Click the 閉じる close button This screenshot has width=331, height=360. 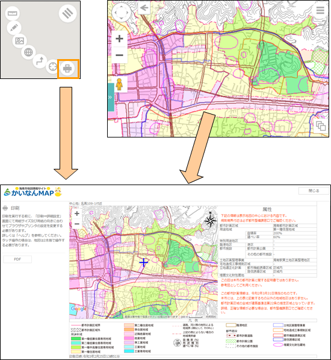click(314, 191)
